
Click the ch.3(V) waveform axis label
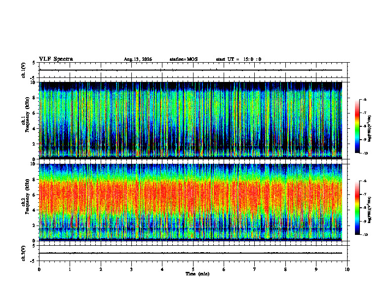tap(23, 254)
